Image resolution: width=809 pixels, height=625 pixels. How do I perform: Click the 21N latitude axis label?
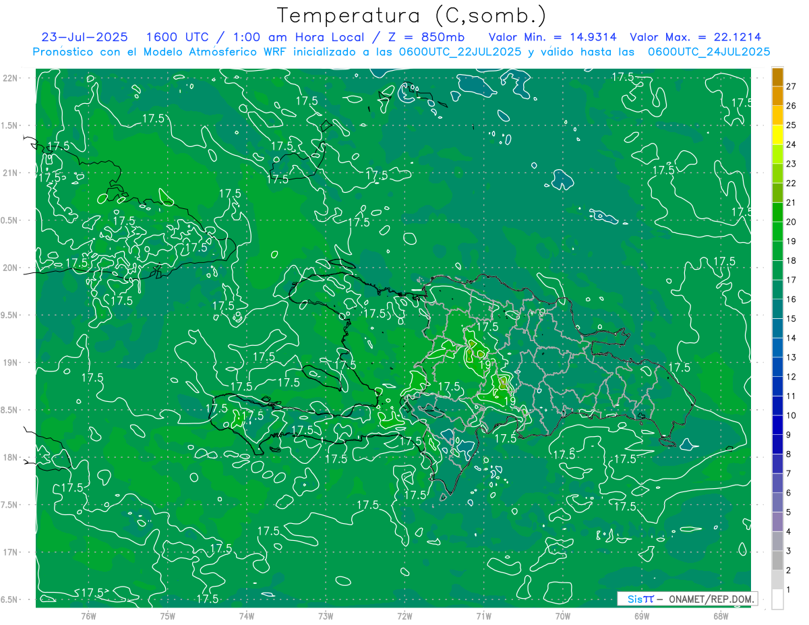click(11, 173)
